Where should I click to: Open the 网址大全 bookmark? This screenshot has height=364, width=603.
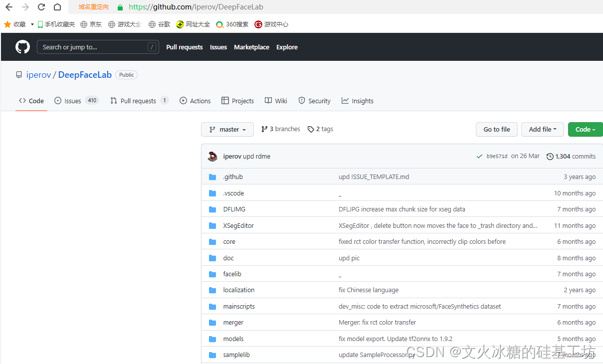pyautogui.click(x=193, y=24)
